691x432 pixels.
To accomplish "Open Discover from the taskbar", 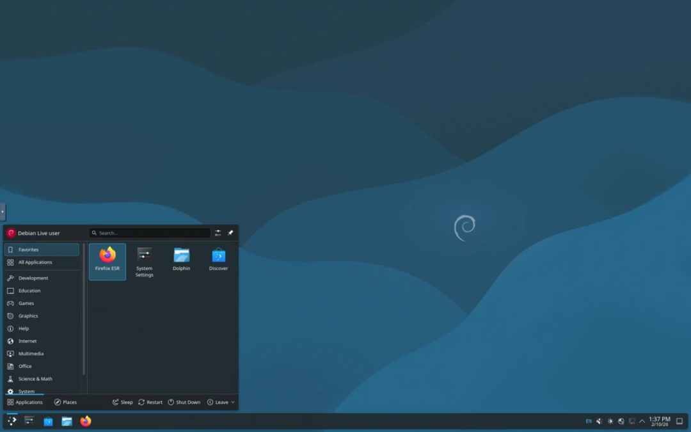I will pyautogui.click(x=48, y=421).
